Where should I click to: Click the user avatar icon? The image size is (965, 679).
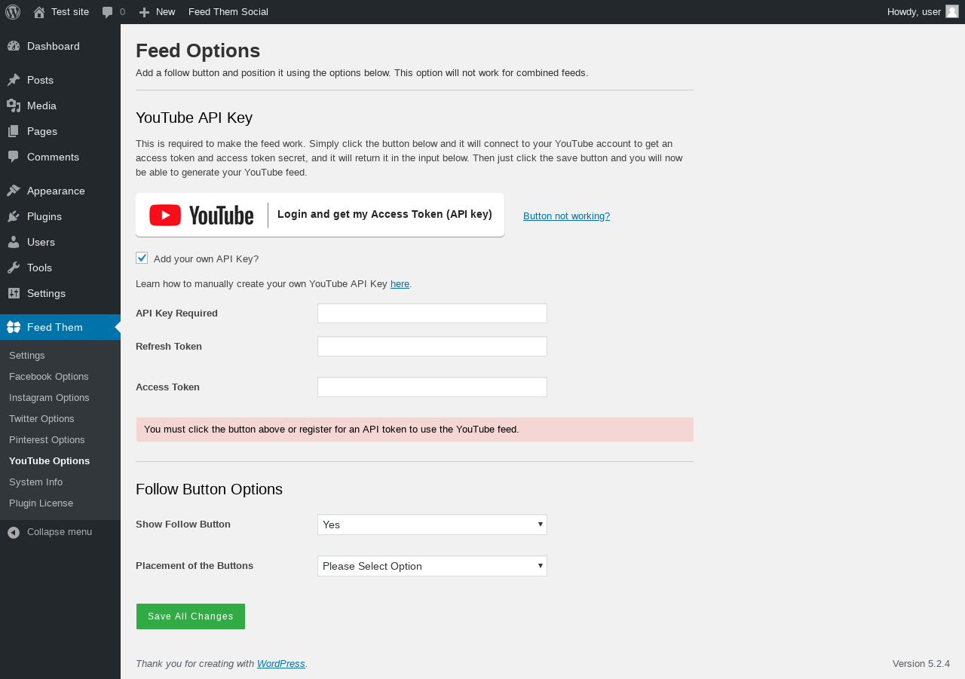952,11
